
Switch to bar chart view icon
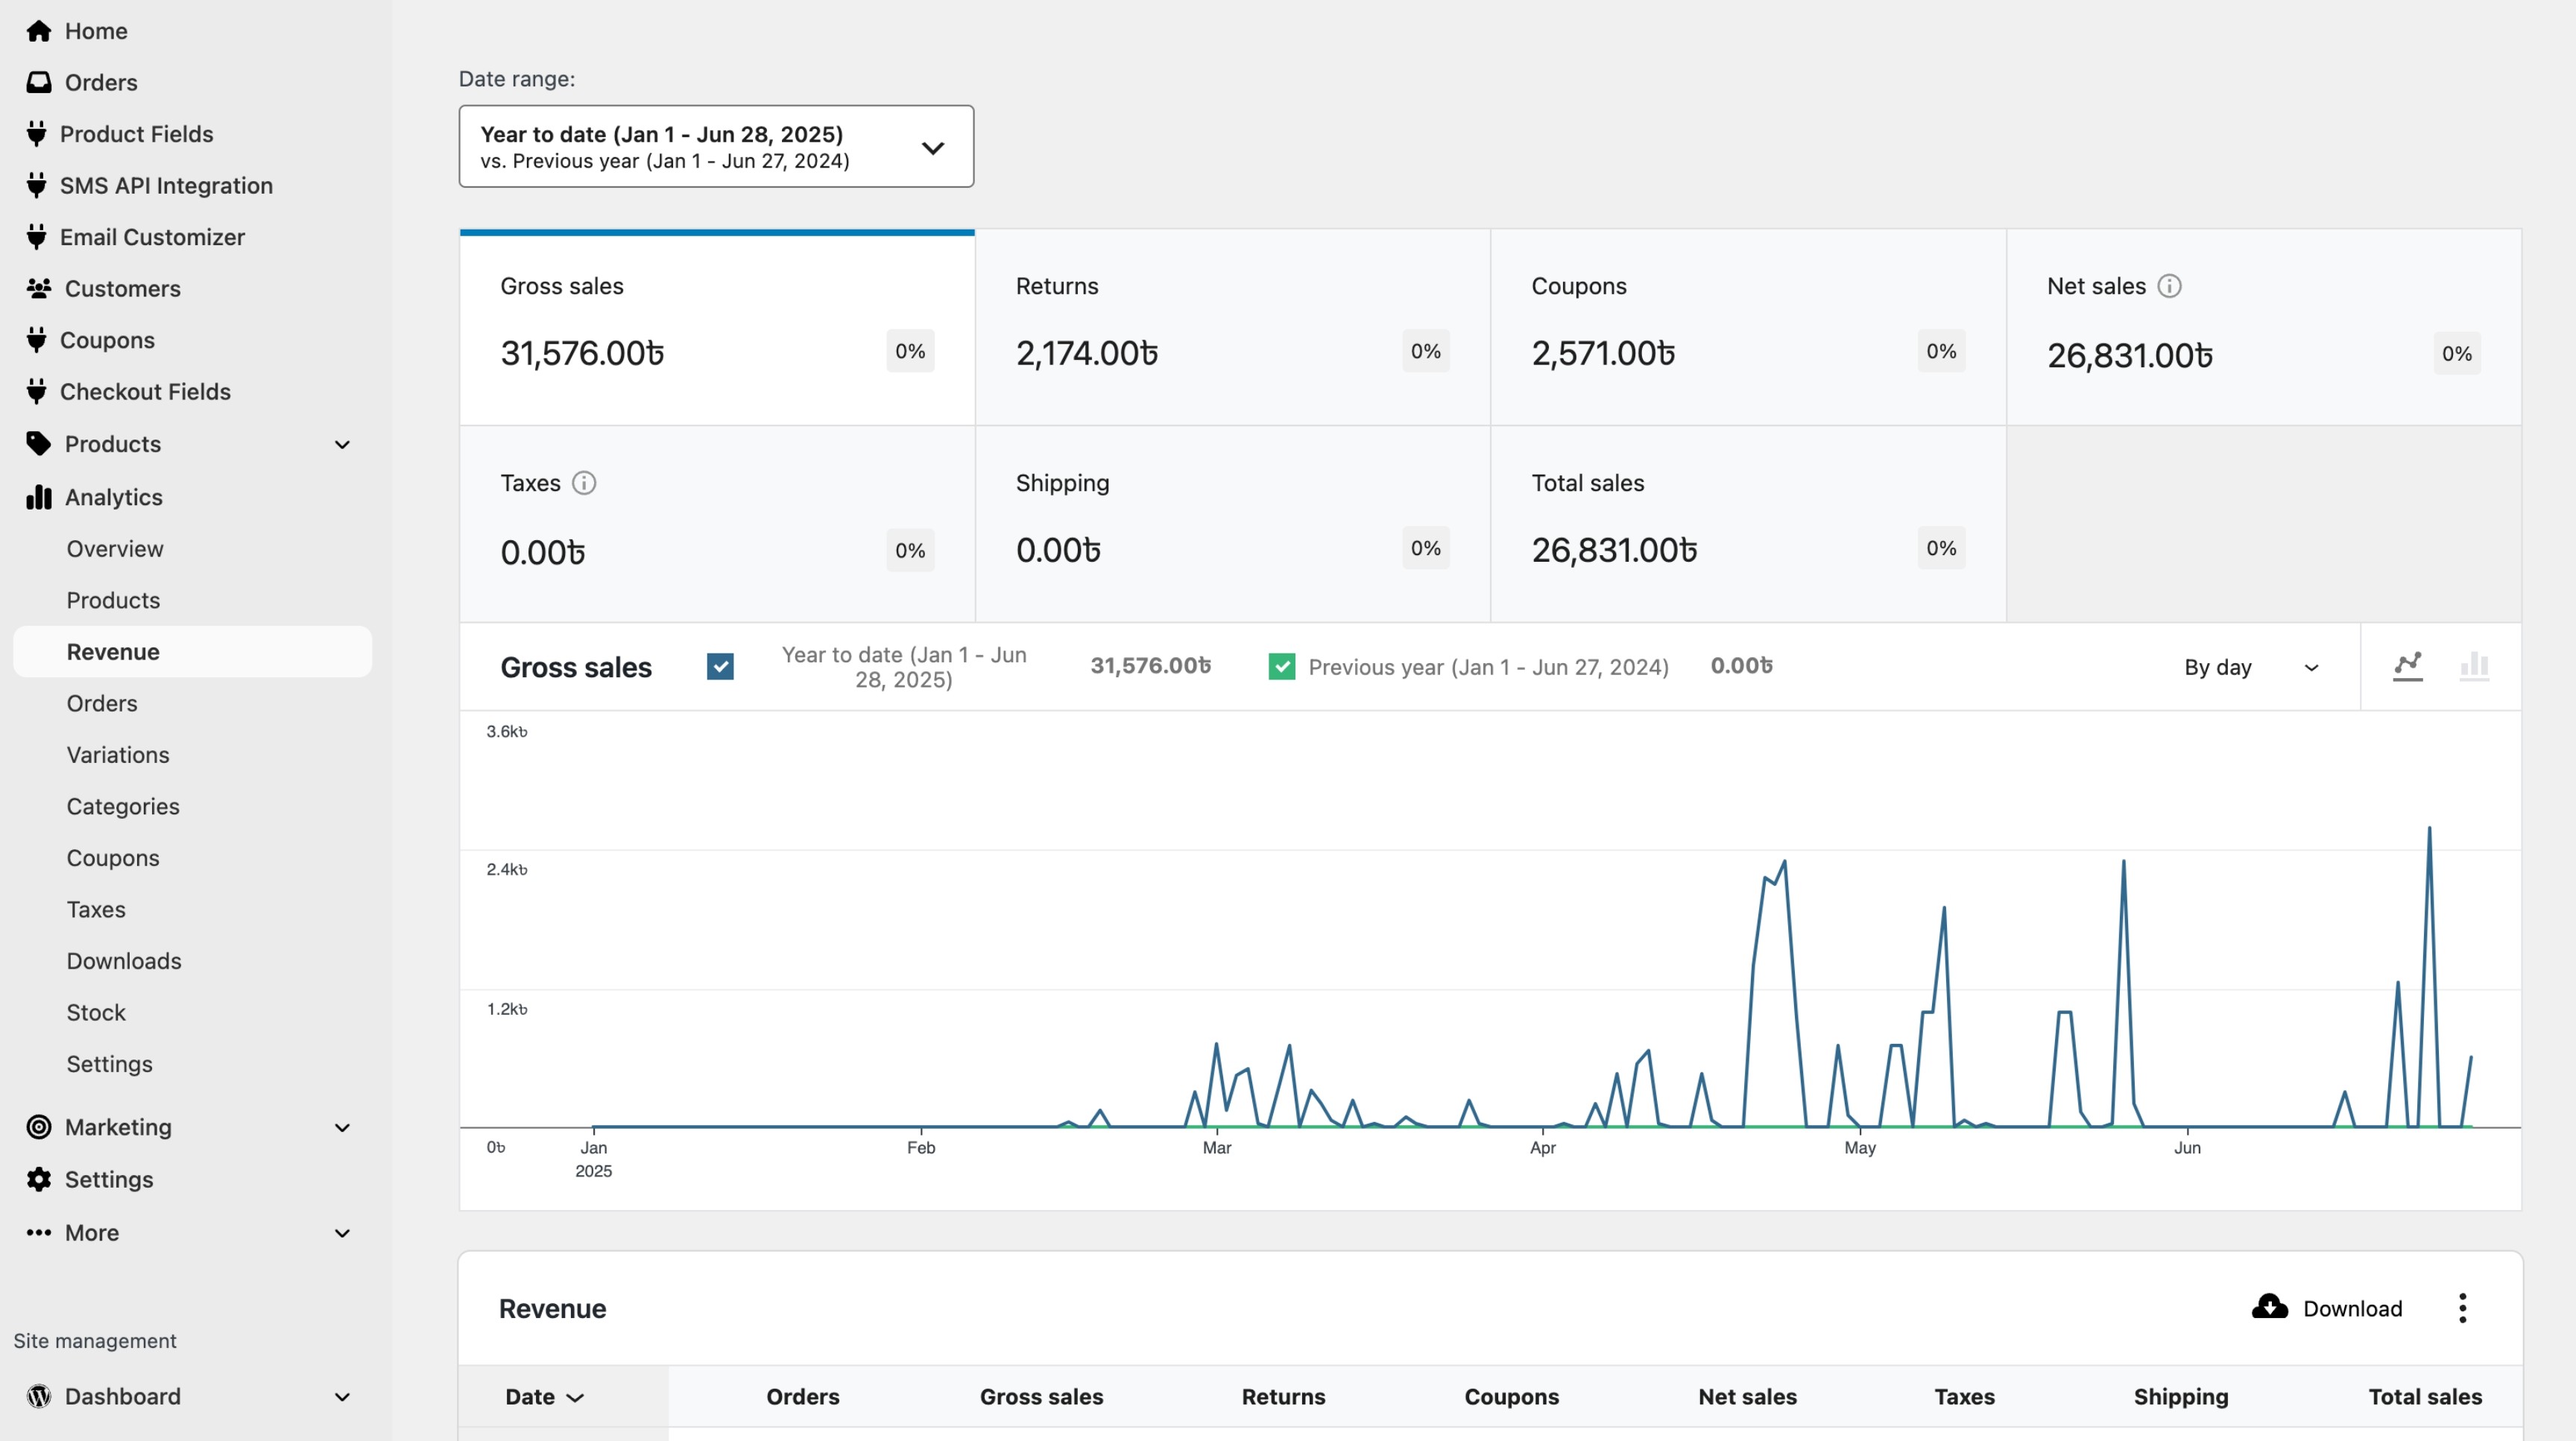pos(2474,665)
